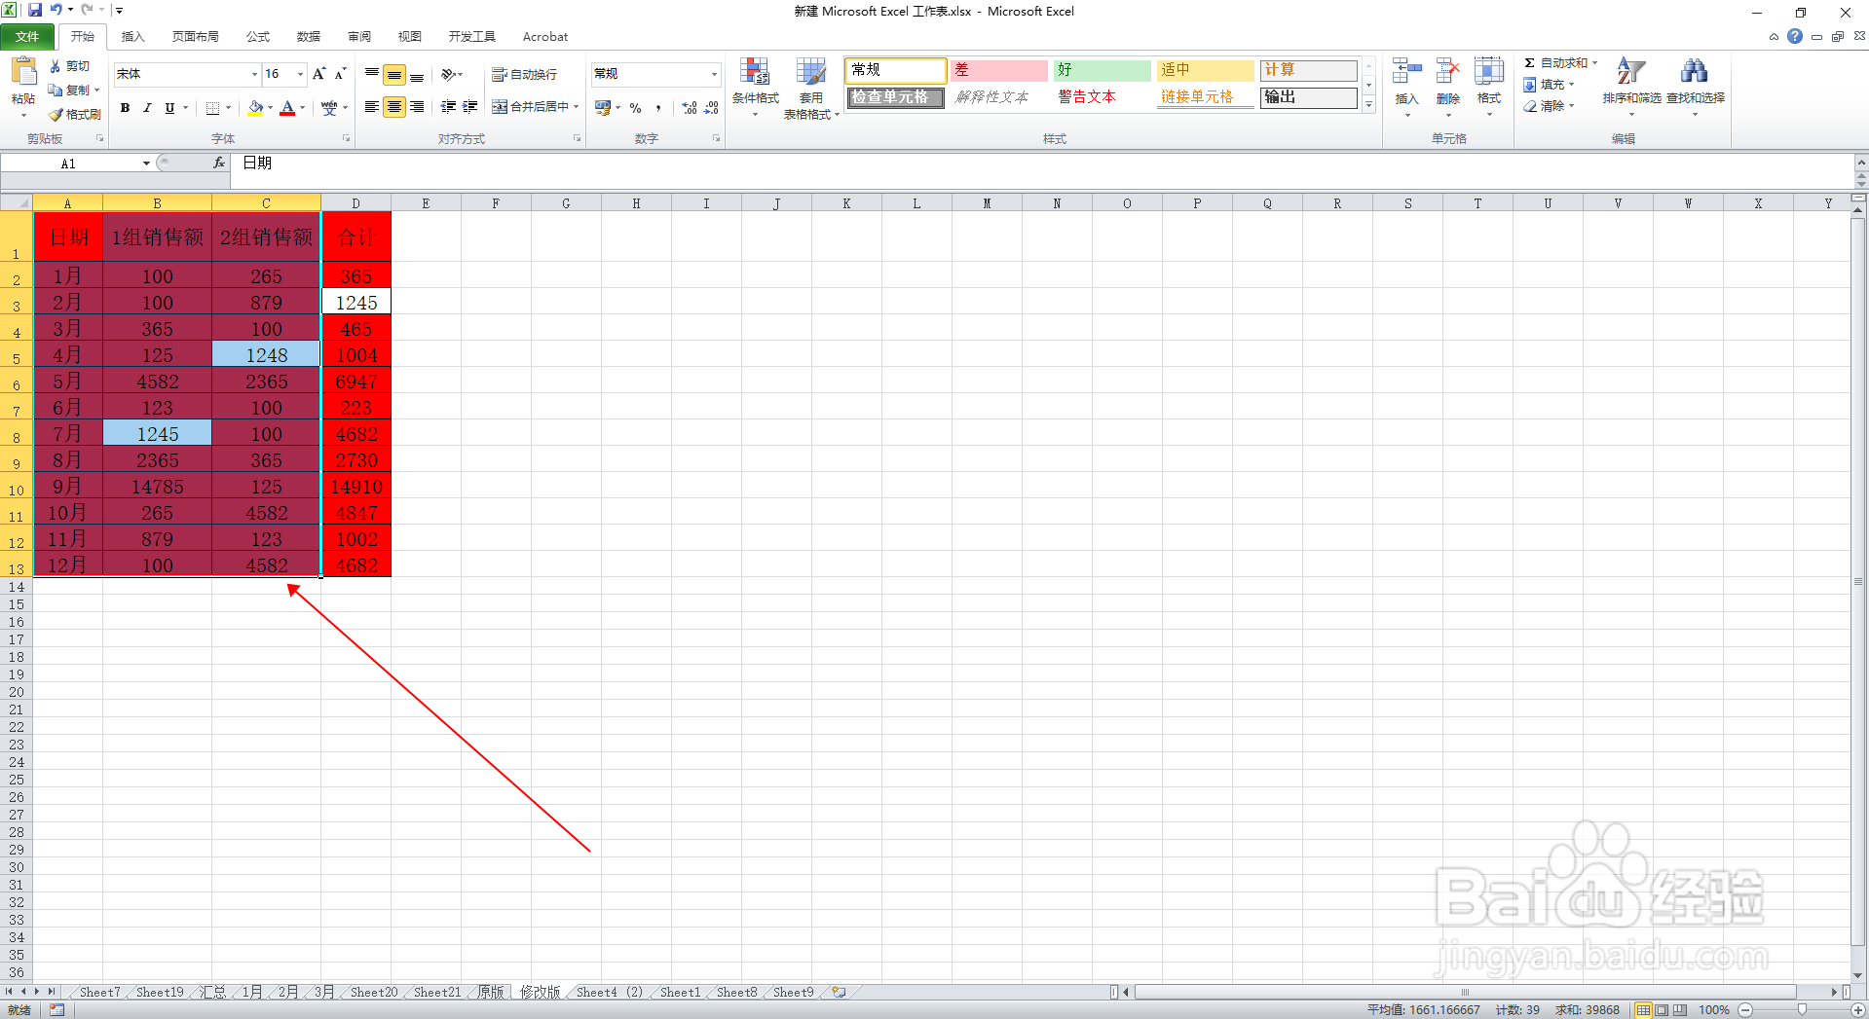
Task: Toggle Underline formatting
Action: tap(169, 108)
